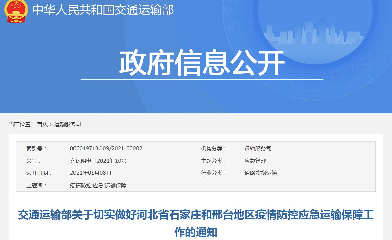This screenshot has width=392, height=240.
Task: Click the 索引号 field label
Action: coord(36,149)
